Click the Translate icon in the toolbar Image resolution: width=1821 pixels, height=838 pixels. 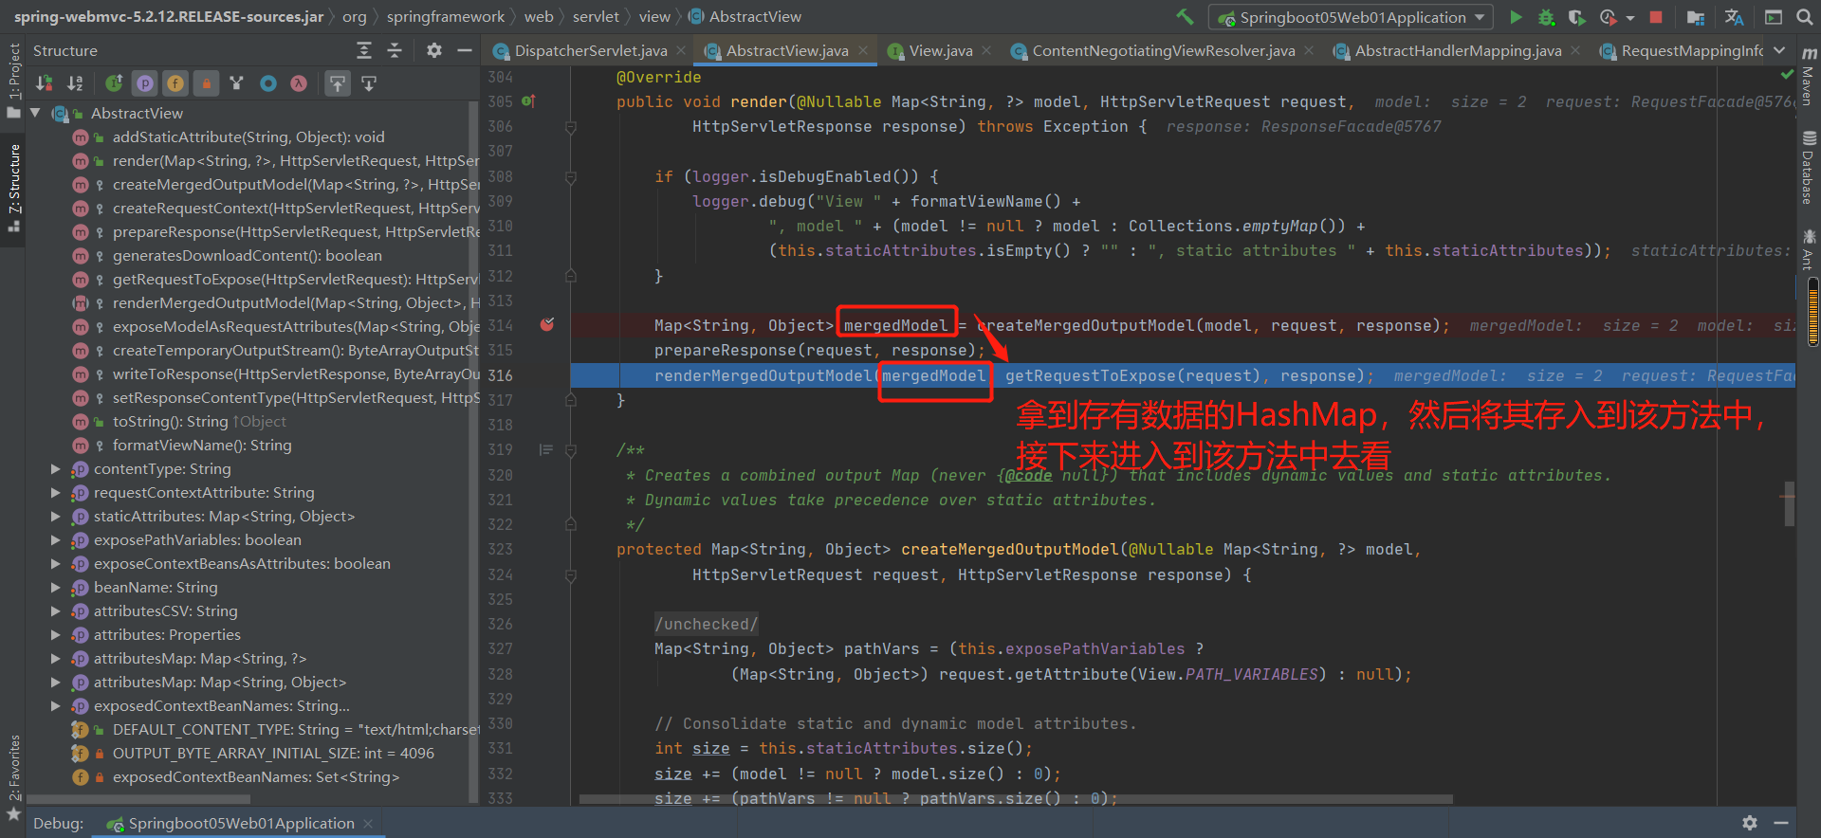1734,17
